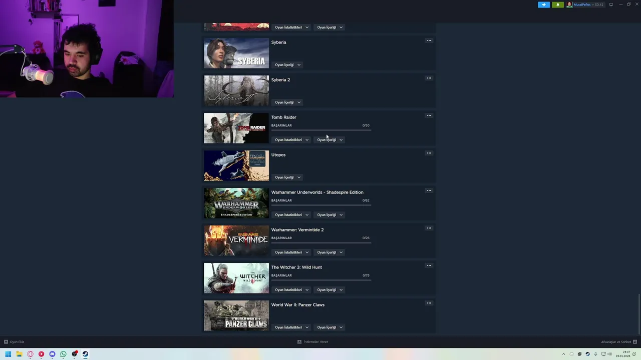Image resolution: width=641 pixels, height=360 pixels.
Task: Click Warhammer Underworlds achievements progress bar
Action: 321,205
